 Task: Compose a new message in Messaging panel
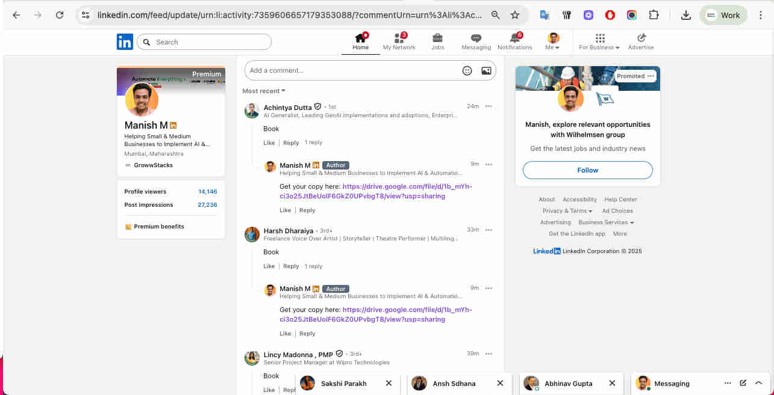tap(743, 383)
